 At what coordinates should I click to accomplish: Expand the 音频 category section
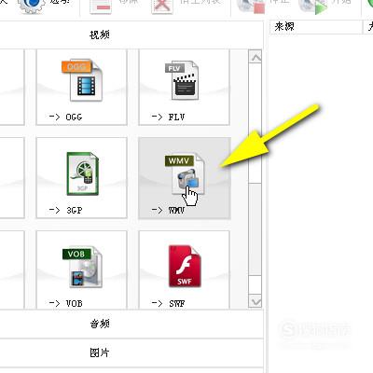131,324
